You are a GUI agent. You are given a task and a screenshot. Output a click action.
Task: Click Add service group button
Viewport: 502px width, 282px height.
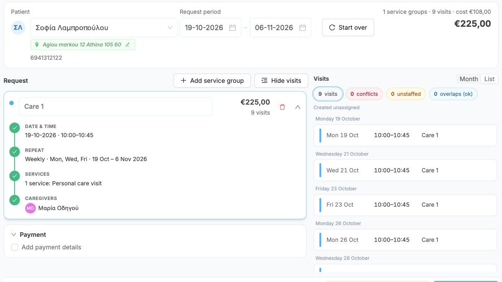[212, 81]
